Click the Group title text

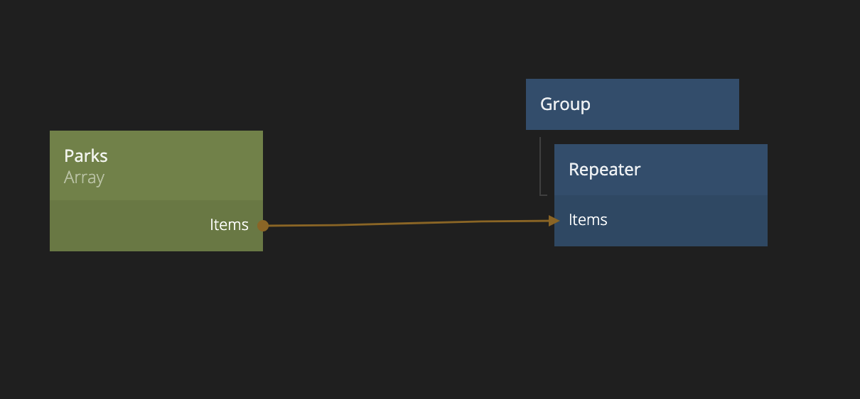pos(565,104)
